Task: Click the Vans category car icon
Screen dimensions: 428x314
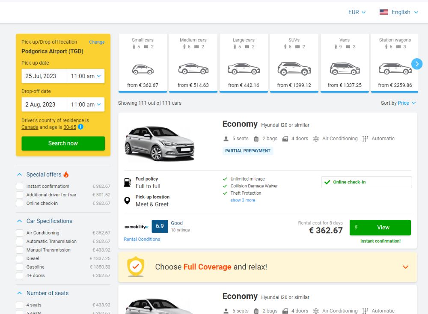Action: pos(345,68)
